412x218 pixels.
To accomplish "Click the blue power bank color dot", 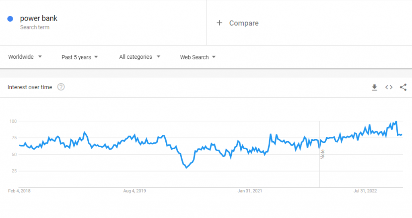I will point(10,19).
